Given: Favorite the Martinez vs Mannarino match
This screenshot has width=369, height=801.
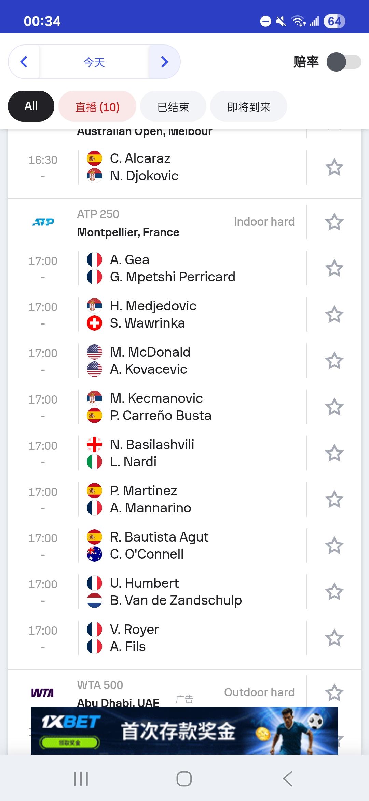Looking at the screenshot, I should click(x=334, y=499).
